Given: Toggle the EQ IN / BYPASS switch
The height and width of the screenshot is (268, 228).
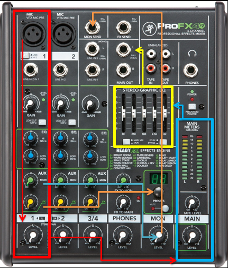Looking at the screenshot, I should click(x=163, y=142).
